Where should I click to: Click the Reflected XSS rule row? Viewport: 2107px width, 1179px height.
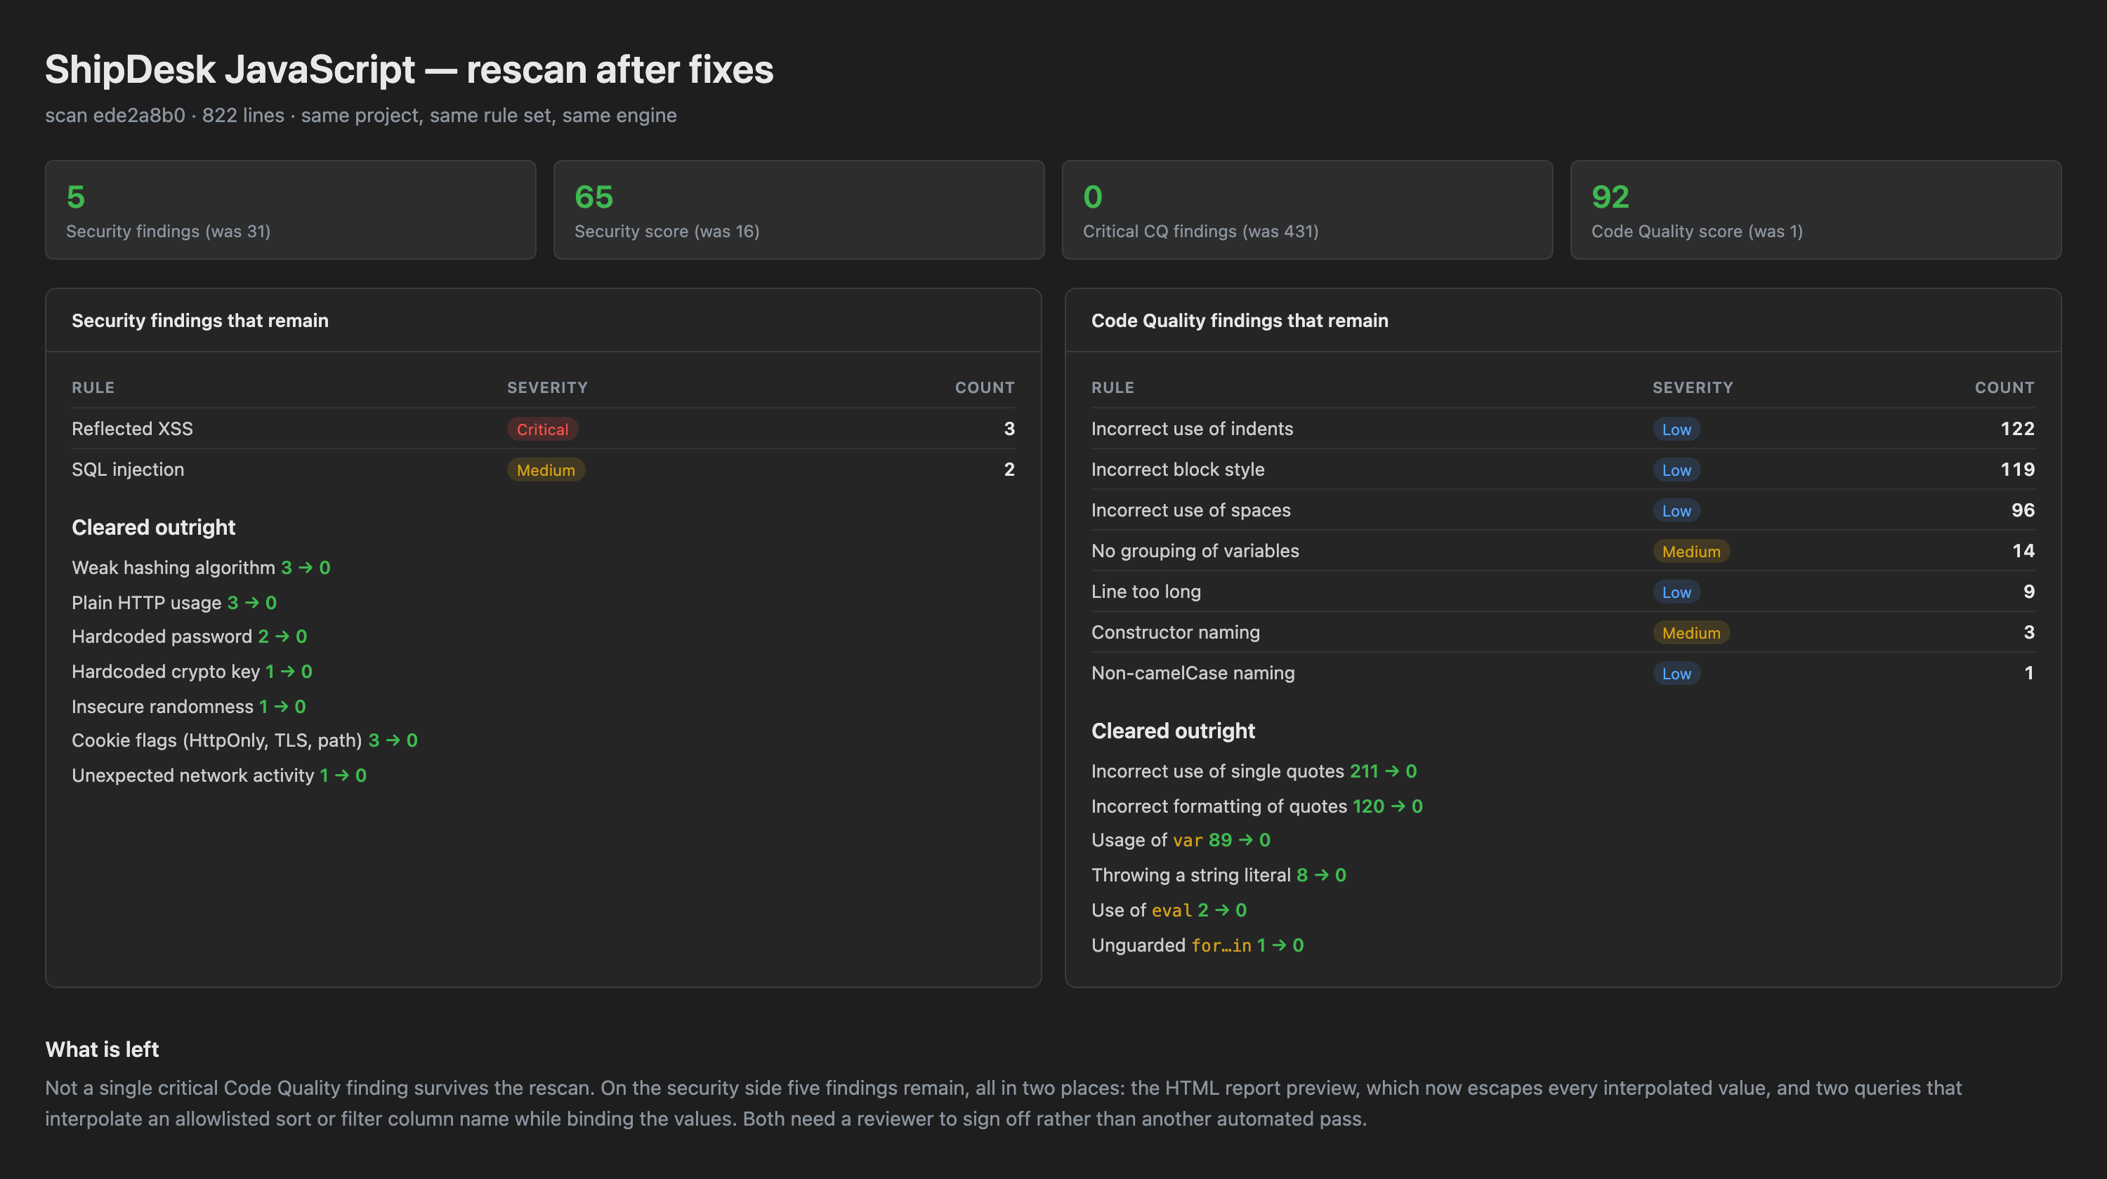pos(543,429)
